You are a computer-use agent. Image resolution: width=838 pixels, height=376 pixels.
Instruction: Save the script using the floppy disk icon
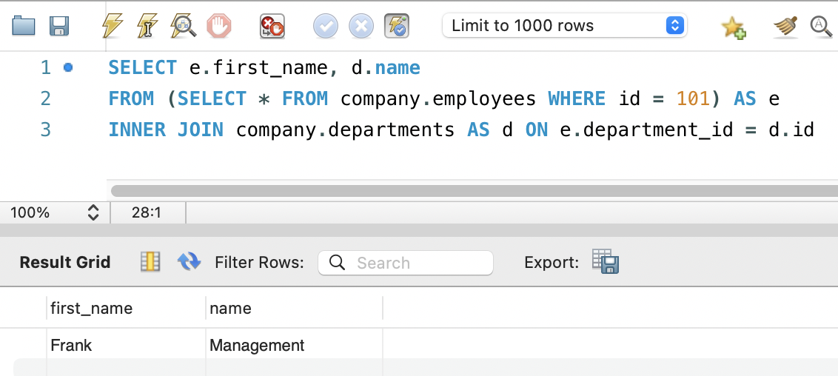coord(59,26)
